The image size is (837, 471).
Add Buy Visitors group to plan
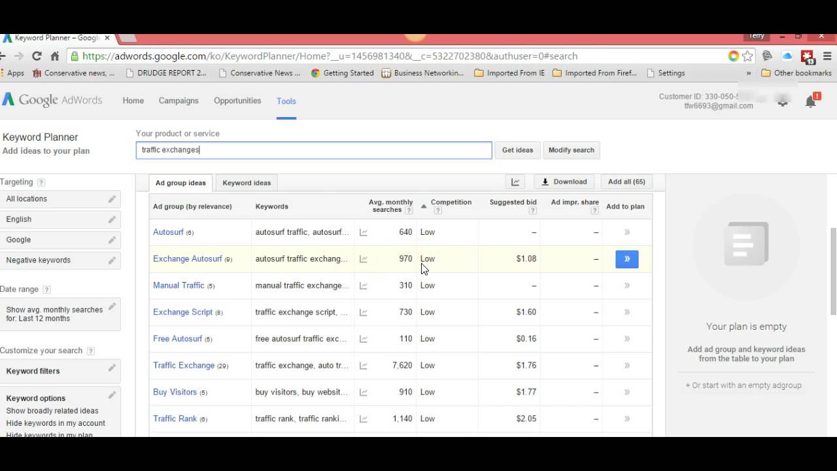pyautogui.click(x=627, y=392)
